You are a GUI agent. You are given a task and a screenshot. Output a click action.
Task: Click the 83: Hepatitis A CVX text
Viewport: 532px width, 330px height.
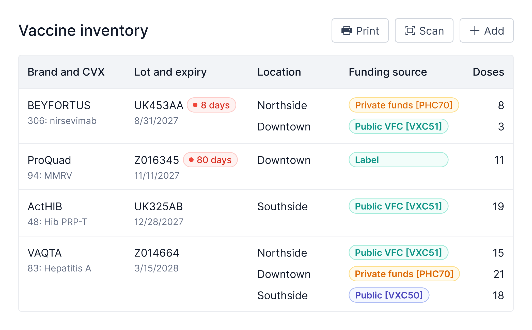(x=59, y=268)
